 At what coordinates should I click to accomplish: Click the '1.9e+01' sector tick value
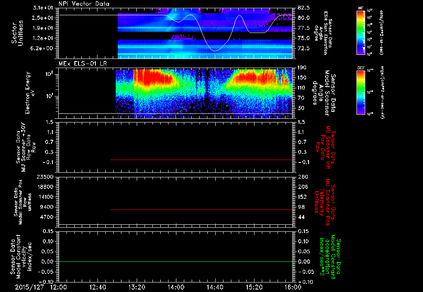click(x=43, y=28)
